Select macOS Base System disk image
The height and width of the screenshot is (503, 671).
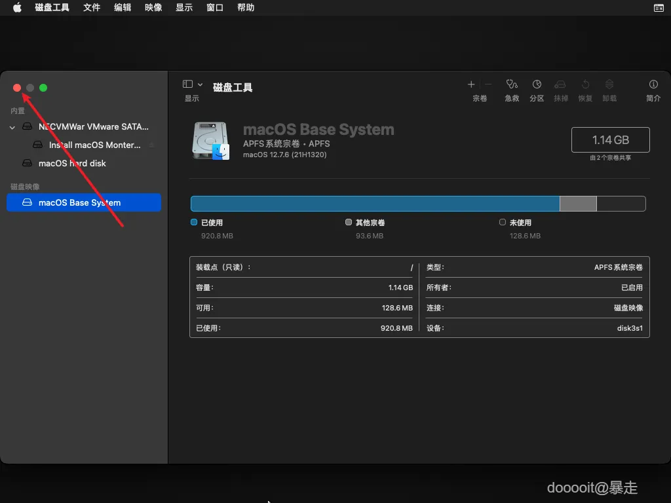click(x=84, y=202)
